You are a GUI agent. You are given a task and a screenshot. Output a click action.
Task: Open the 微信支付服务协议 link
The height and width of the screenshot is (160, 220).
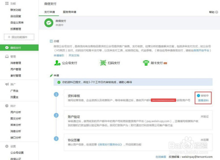[110, 145]
